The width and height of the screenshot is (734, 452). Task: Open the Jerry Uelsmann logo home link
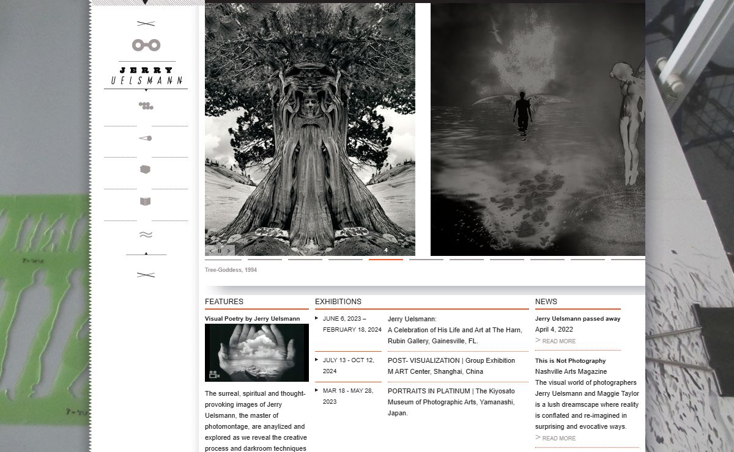point(146,76)
